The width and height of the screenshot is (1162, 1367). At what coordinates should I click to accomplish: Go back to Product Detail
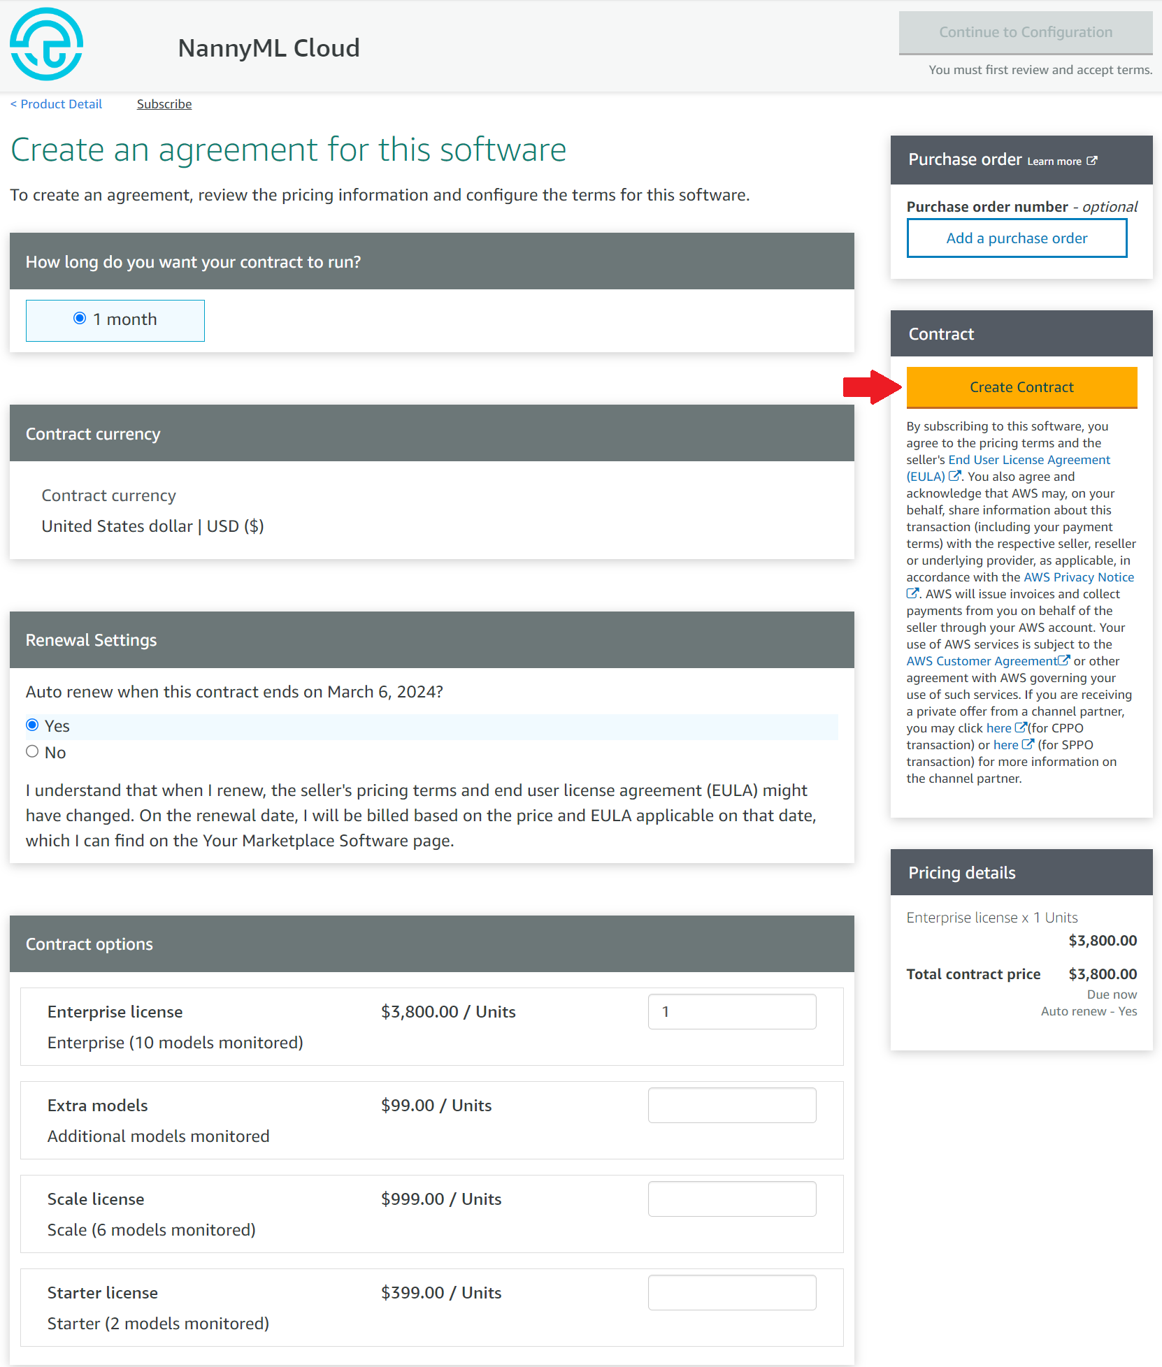56,104
